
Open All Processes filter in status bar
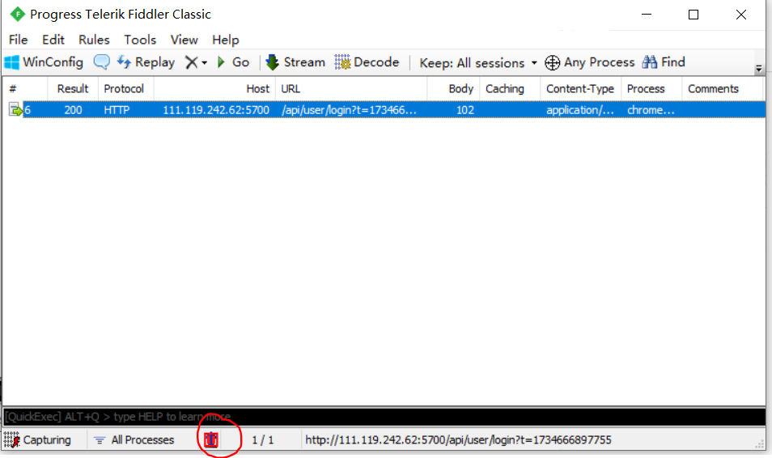tap(134, 440)
